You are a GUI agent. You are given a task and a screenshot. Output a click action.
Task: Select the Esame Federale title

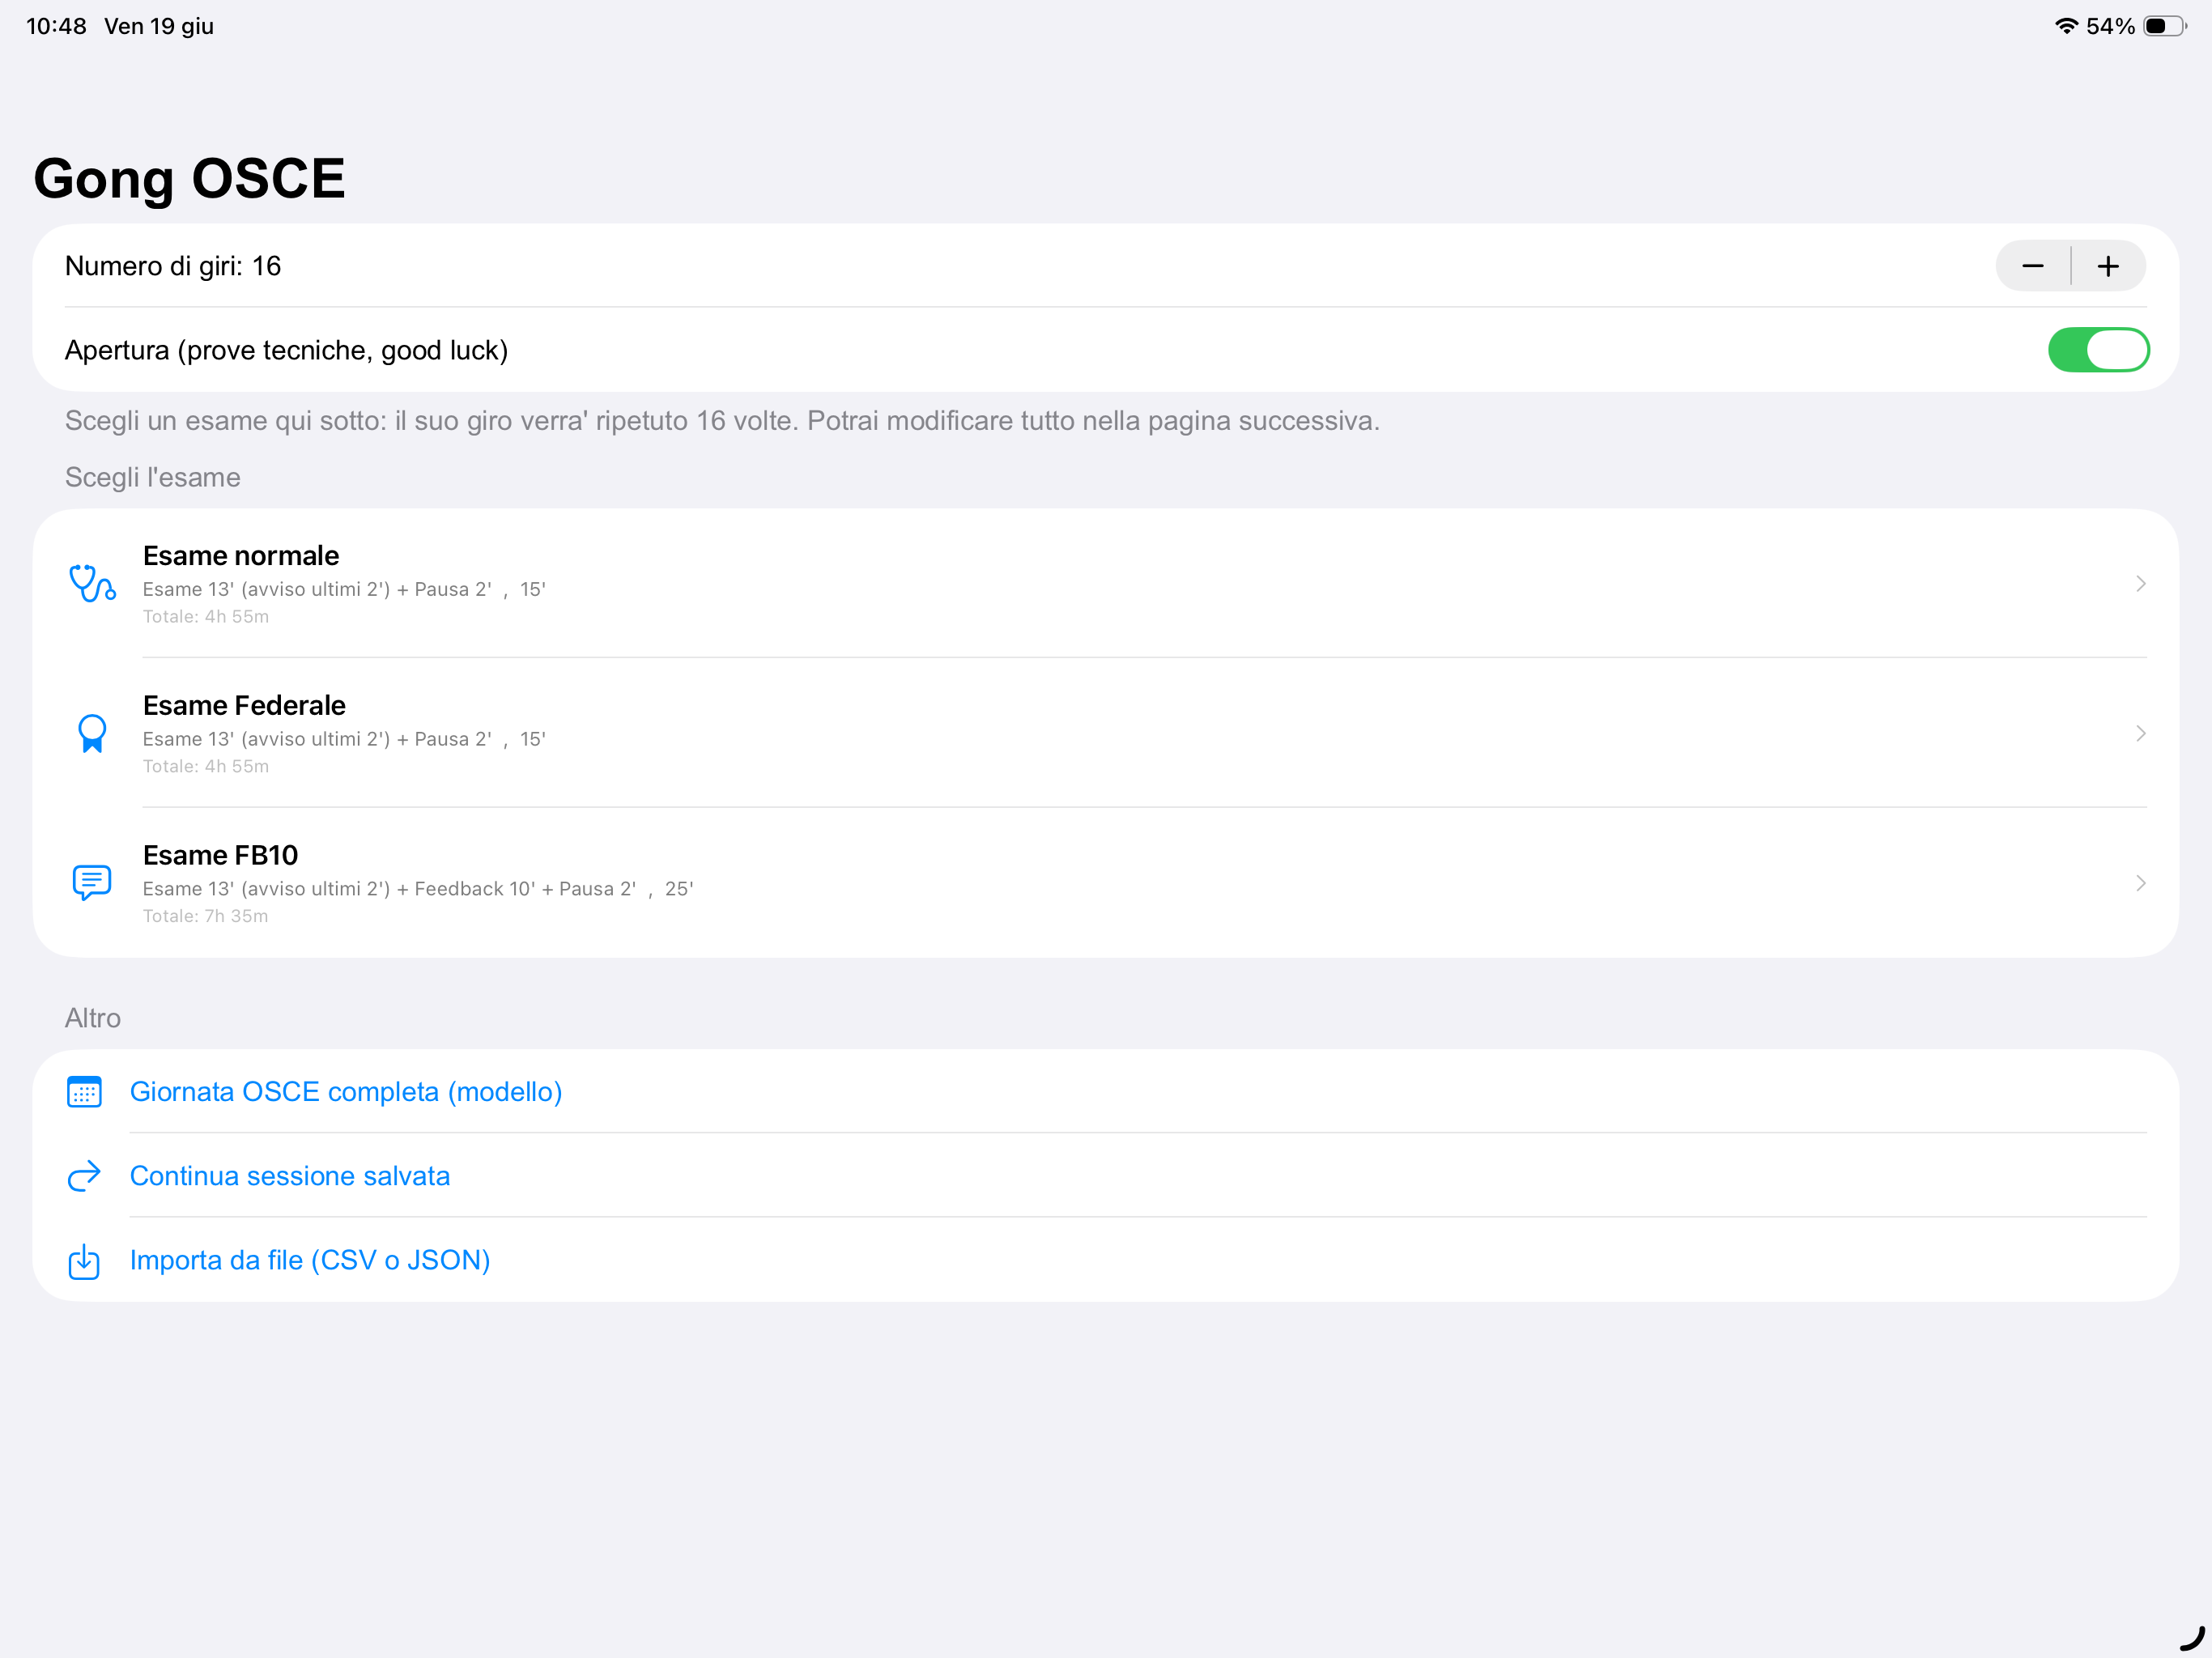(244, 705)
